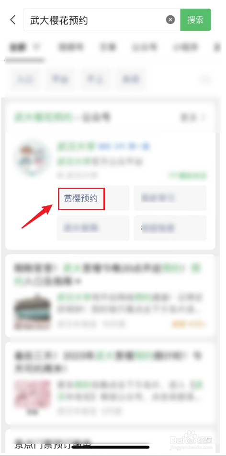Tap the back arrow beside search box
This screenshot has width=226, height=456.
point(13,20)
